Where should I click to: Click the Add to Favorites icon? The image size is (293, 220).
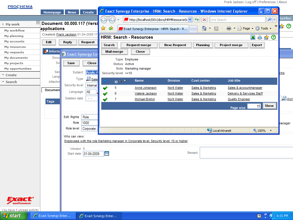pos(111,28)
